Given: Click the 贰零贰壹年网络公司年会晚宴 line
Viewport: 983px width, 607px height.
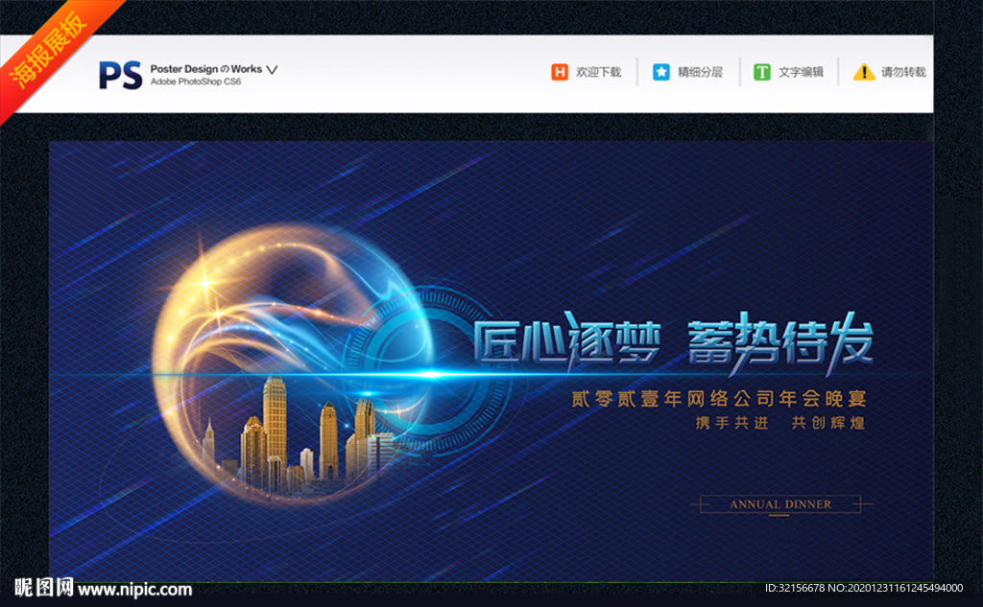Looking at the screenshot, I should click(718, 398).
